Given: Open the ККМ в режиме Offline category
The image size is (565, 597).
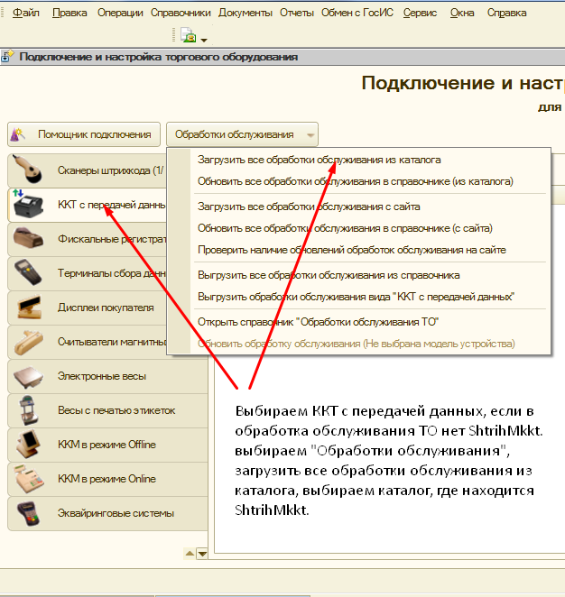Looking at the screenshot, I should point(106,445).
